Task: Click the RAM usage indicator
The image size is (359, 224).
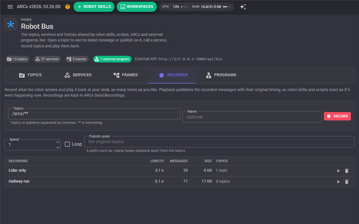Action: click(211, 7)
